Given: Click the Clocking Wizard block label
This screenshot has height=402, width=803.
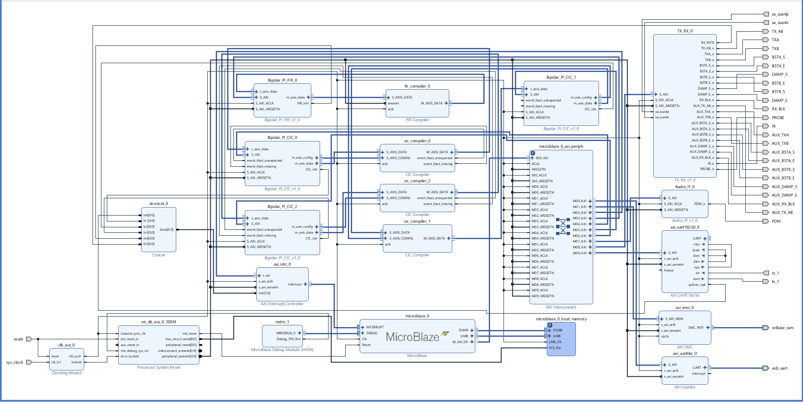Looking at the screenshot, I should pos(66,373).
